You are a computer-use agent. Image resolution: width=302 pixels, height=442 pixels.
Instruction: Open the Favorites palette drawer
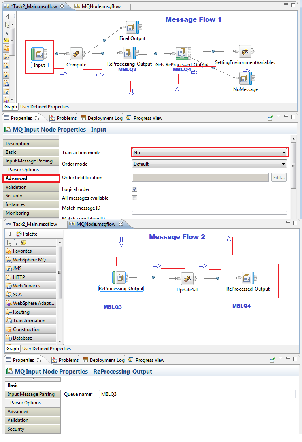coord(31,251)
